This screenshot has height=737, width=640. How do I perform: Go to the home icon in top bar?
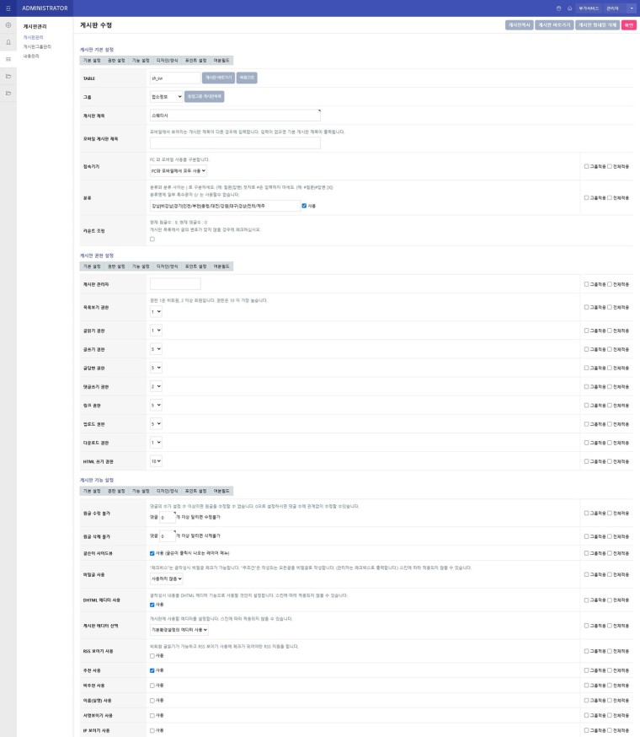569,8
